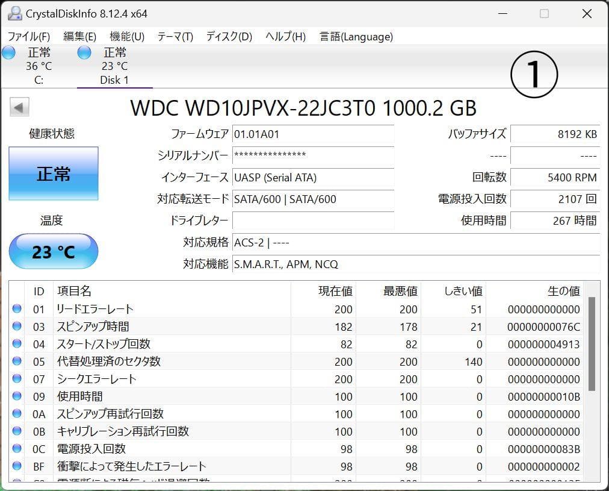This screenshot has height=491, width=609.
Task: Click worst value 178 in row 03
Action: pyautogui.click(x=409, y=327)
